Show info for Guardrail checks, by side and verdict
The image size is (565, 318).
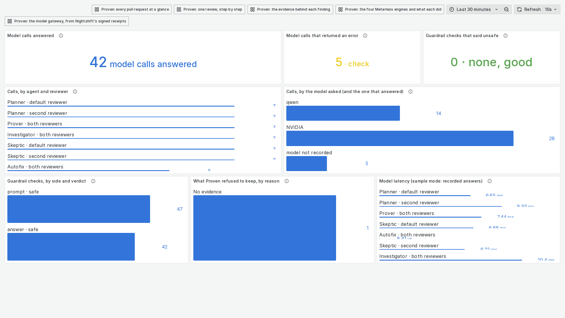pyautogui.click(x=93, y=181)
